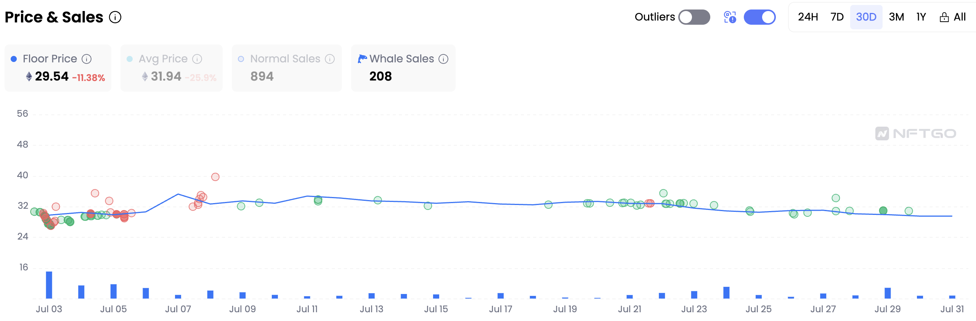Click the red sale dot near 40 ETH

coord(215,177)
